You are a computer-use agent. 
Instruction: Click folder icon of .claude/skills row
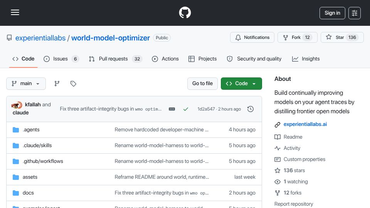click(16, 146)
